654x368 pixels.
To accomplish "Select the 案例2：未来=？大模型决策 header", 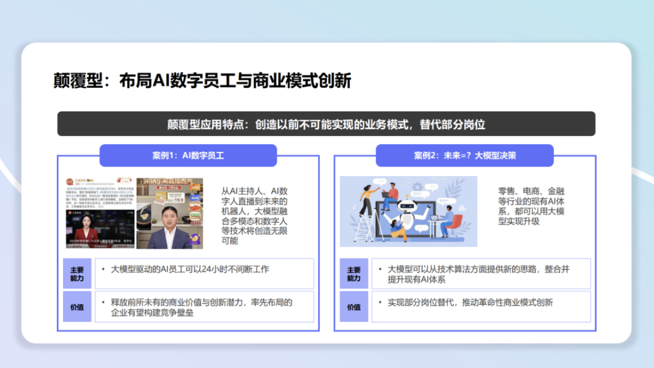I will tap(464, 156).
